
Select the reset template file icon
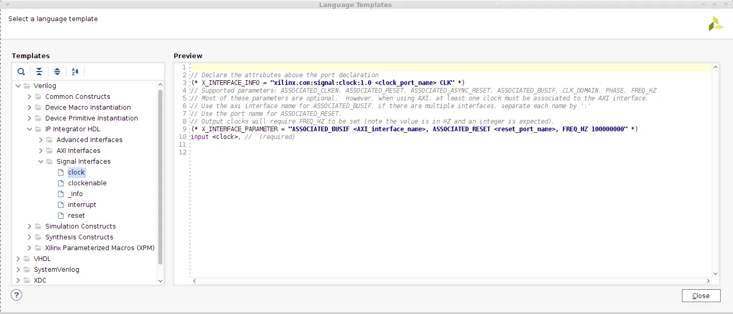[x=61, y=216]
